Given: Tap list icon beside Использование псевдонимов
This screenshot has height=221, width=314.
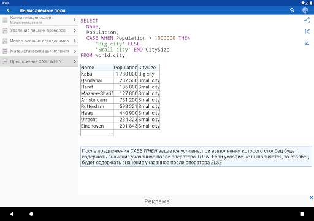Looking at the screenshot, I should [x=5, y=41].
